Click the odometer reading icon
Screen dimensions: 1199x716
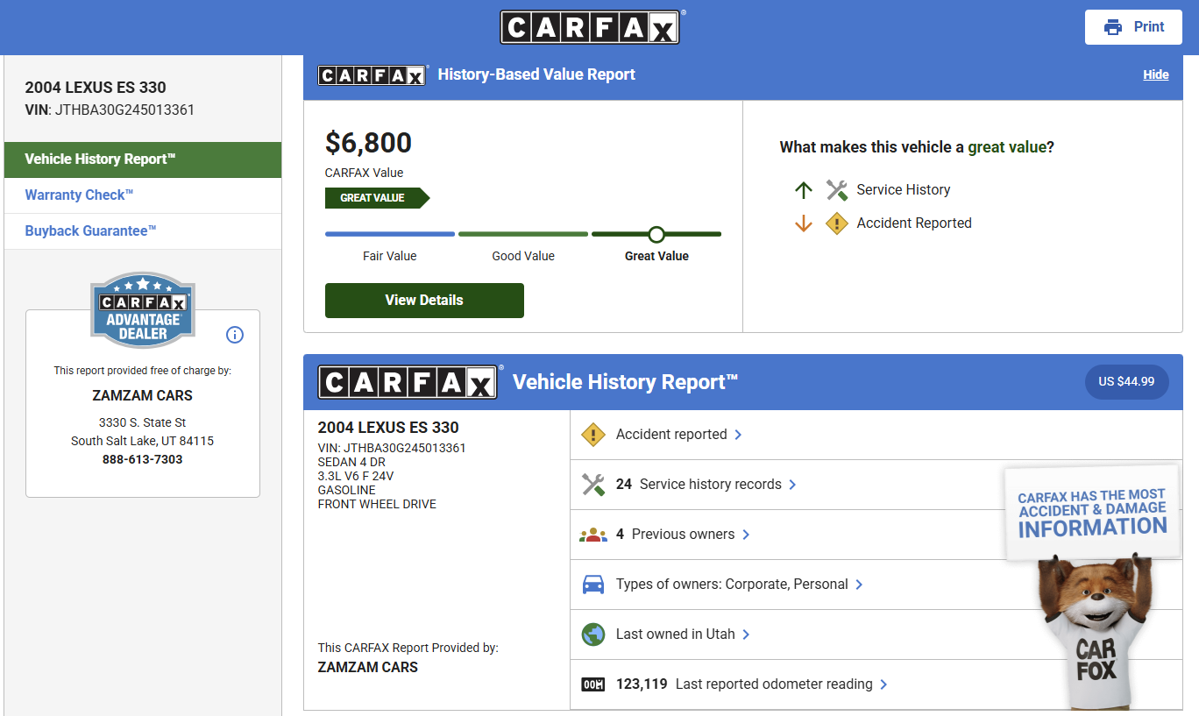tap(593, 684)
